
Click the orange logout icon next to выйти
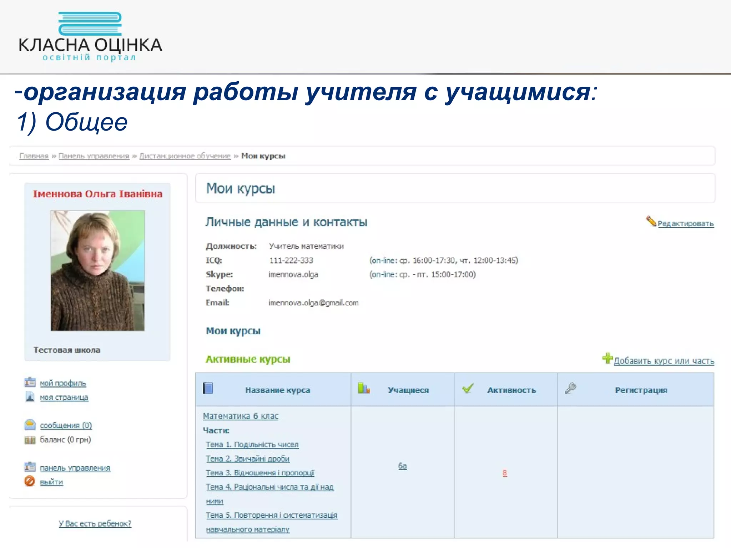(30, 481)
